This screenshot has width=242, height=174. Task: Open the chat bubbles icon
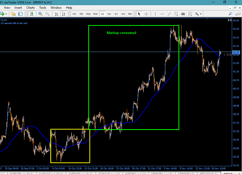(x=238, y=14)
